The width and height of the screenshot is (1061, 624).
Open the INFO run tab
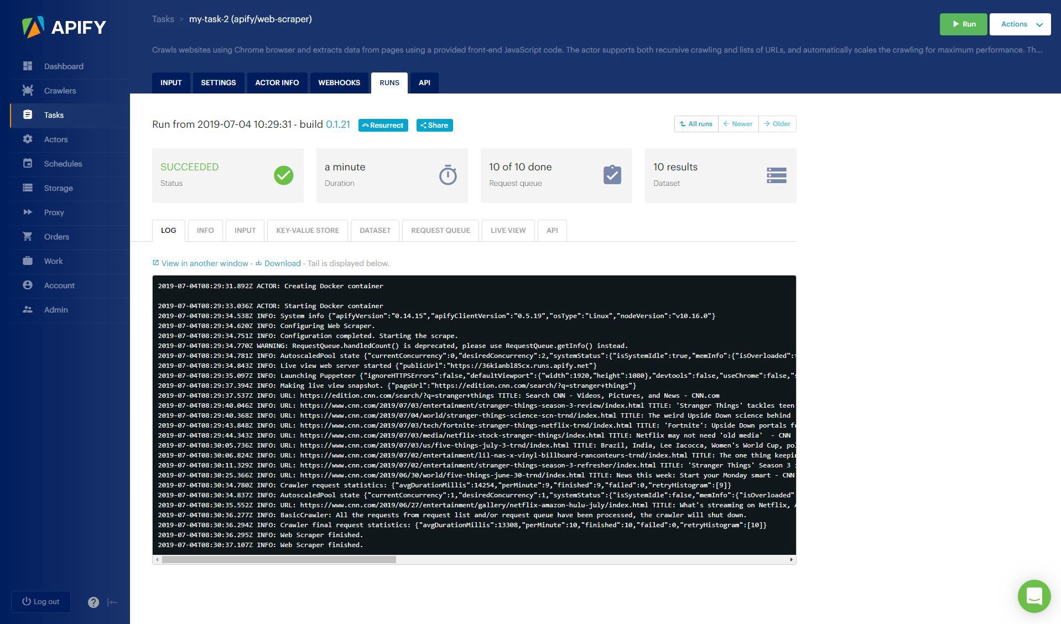coord(205,231)
